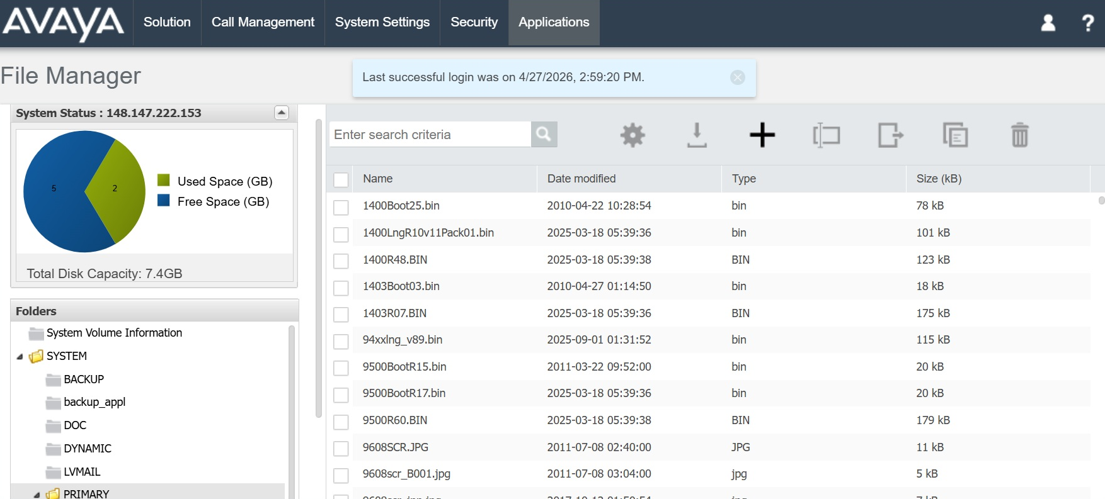Select the LVMAIL folder label
The width and height of the screenshot is (1105, 499).
tap(82, 472)
